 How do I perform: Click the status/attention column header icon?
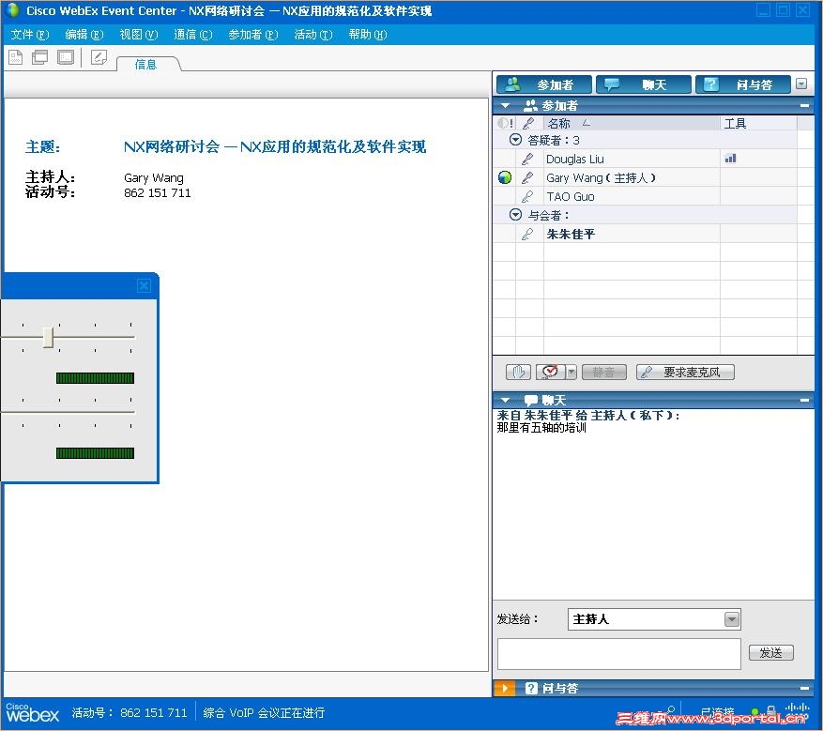pyautogui.click(x=504, y=123)
